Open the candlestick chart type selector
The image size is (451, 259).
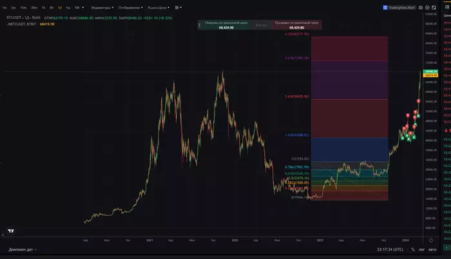click(178, 8)
